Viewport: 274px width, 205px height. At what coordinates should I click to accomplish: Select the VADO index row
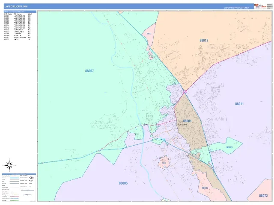(x=17, y=39)
